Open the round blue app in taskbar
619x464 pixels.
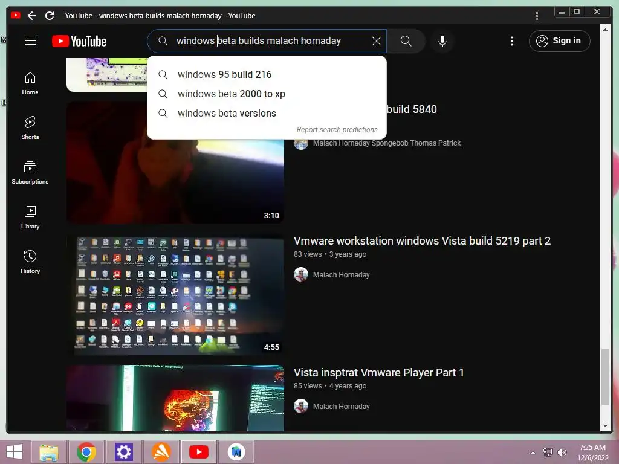coord(236,452)
